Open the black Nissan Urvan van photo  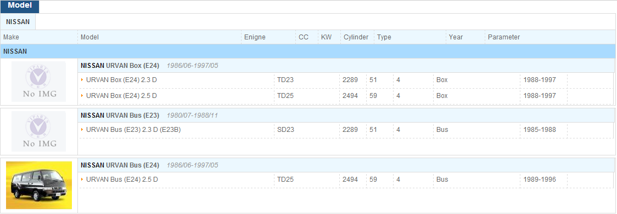[x=39, y=185]
